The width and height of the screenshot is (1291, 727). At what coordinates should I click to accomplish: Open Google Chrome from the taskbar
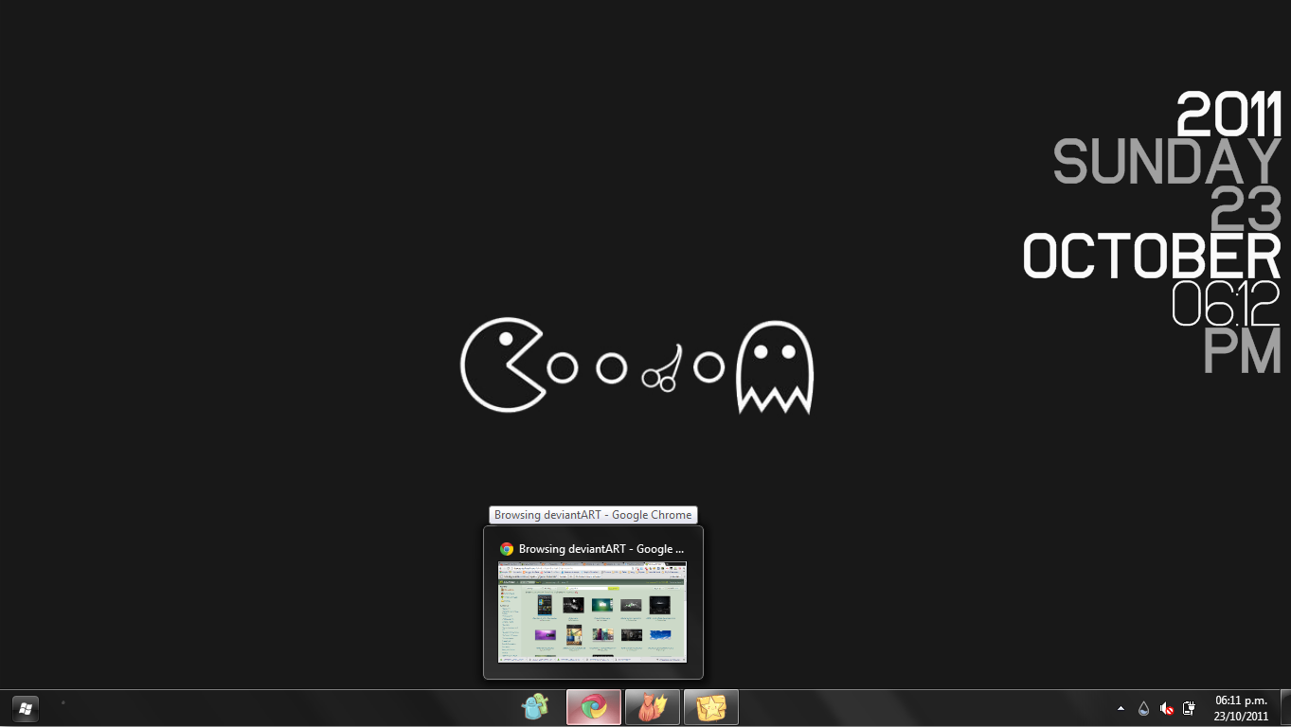click(593, 707)
